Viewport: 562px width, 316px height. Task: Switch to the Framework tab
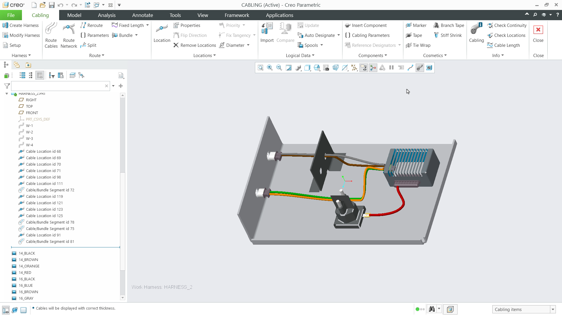coord(237,15)
